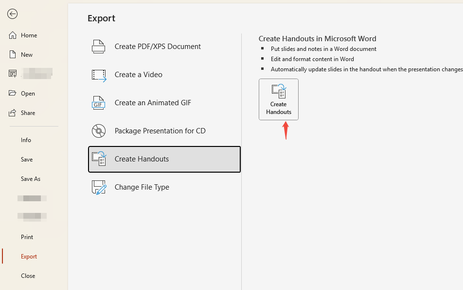Viewport: 463px width, 290px height.
Task: Click the grid icon below New
Action: (x=13, y=74)
